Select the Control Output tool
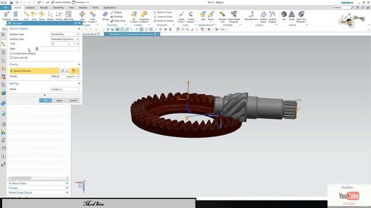The width and height of the screenshot is (371, 208). (272, 17)
